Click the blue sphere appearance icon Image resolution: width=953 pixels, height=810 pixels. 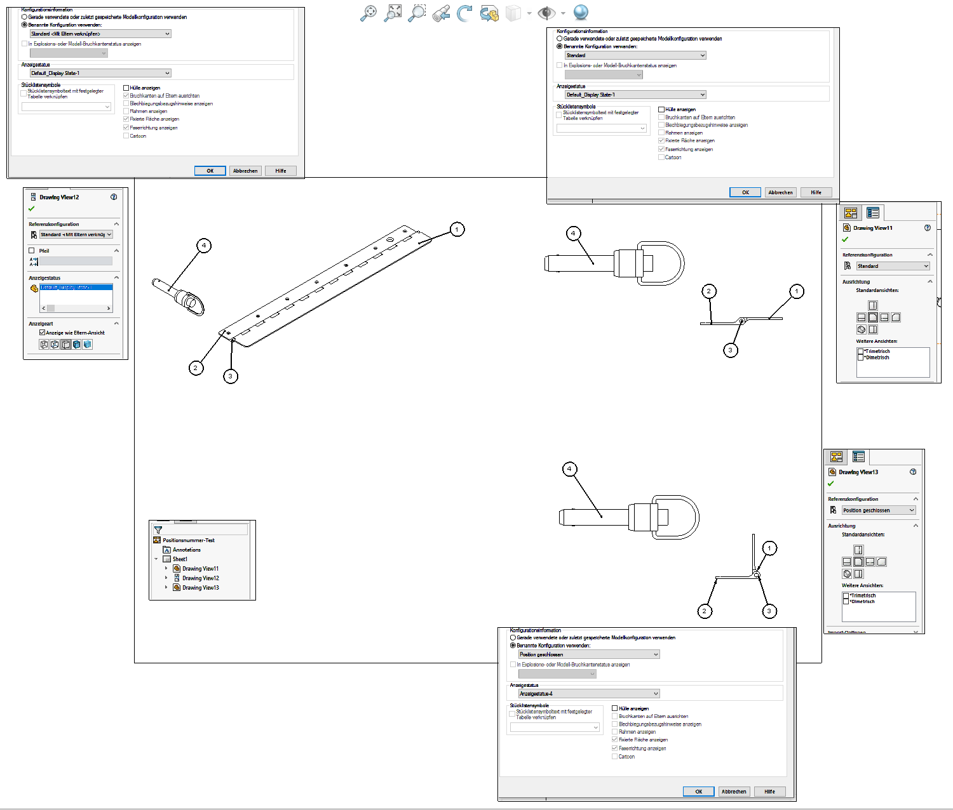pos(581,12)
